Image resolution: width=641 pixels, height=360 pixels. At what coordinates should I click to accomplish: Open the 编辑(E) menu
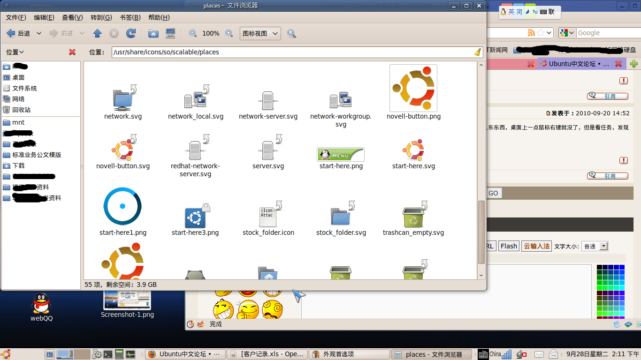click(44, 17)
